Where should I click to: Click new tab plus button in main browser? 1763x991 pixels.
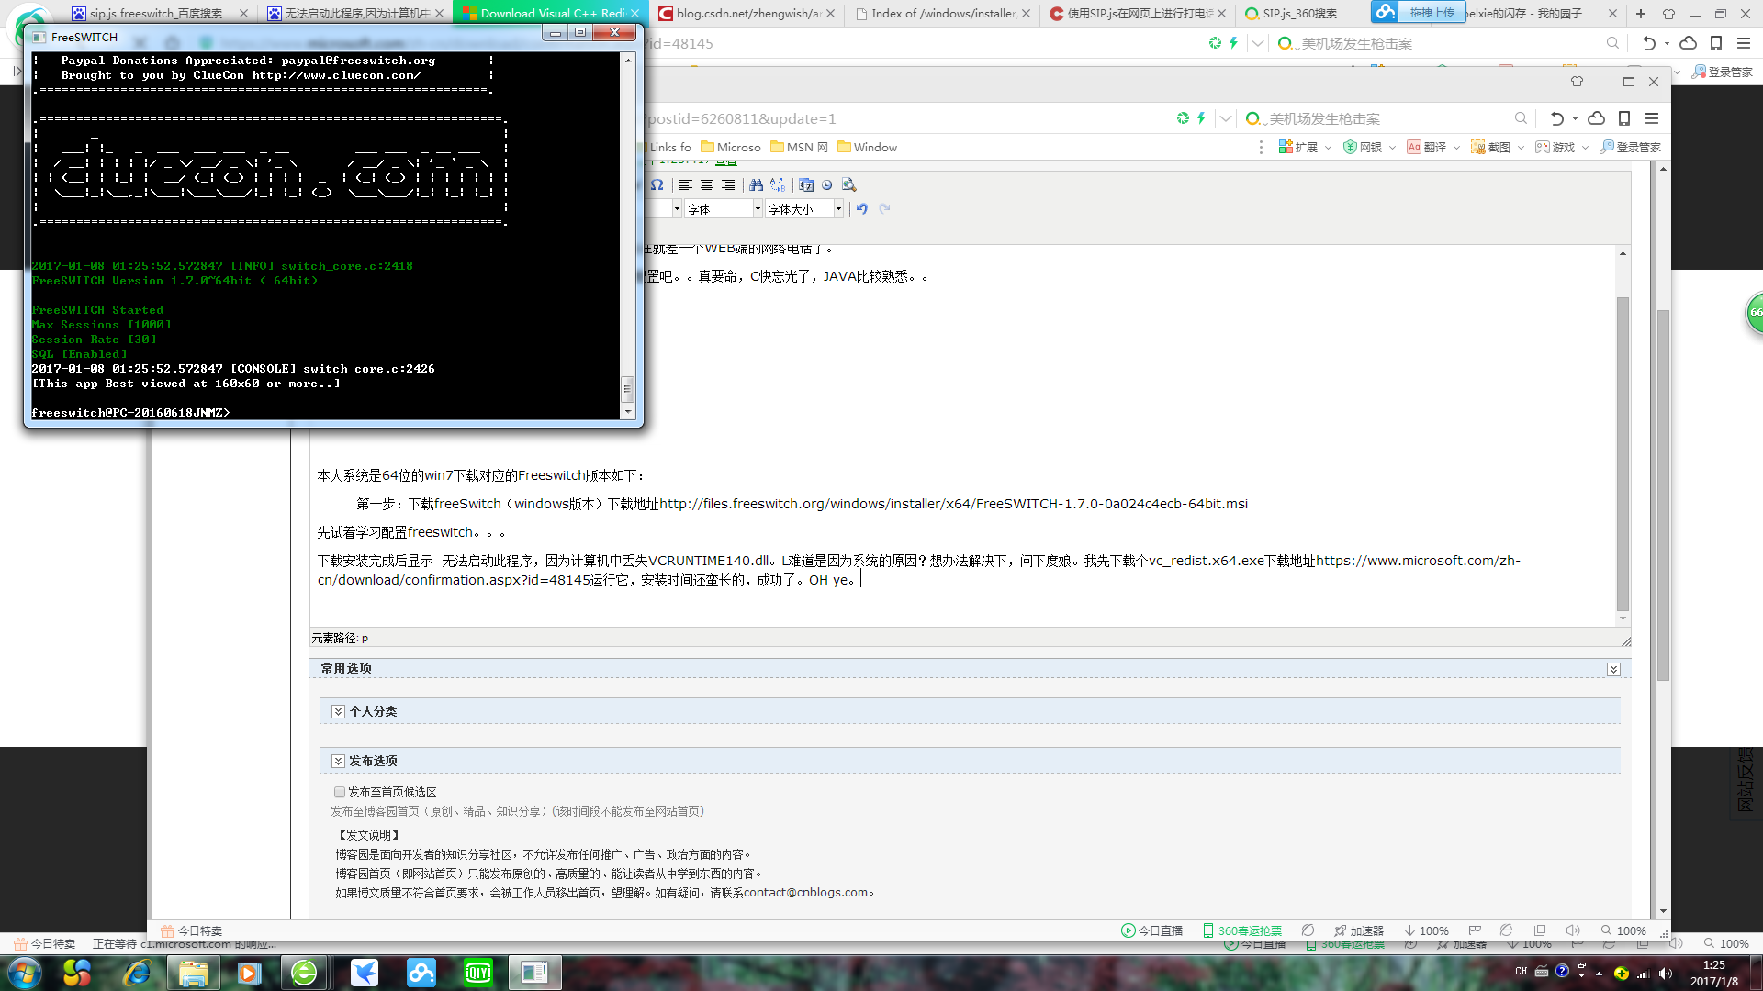[x=1641, y=13]
